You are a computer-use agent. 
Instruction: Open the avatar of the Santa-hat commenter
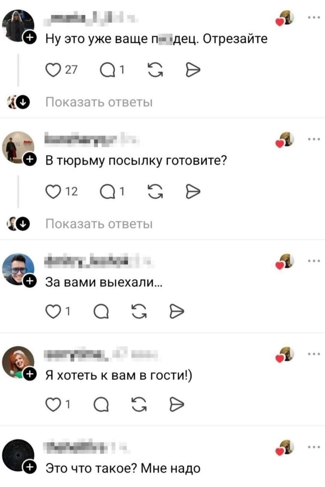18,362
